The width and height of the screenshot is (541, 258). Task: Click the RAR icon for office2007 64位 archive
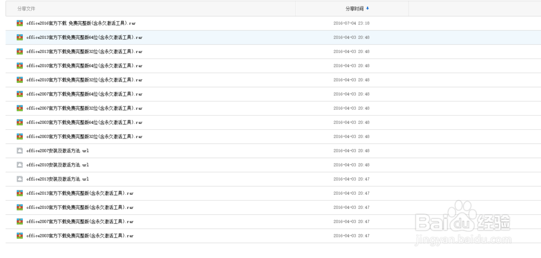19,94
